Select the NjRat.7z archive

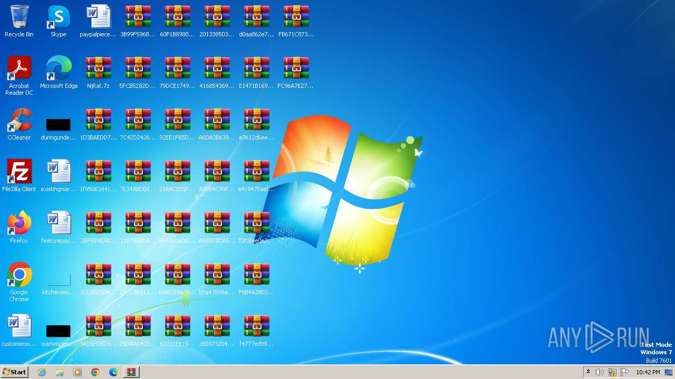point(98,73)
